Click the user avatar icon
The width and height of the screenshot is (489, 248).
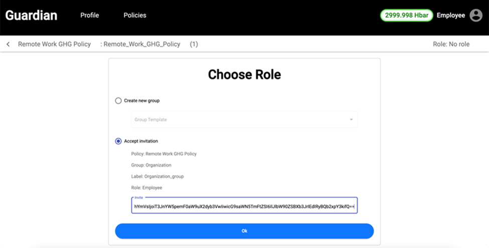pos(476,15)
